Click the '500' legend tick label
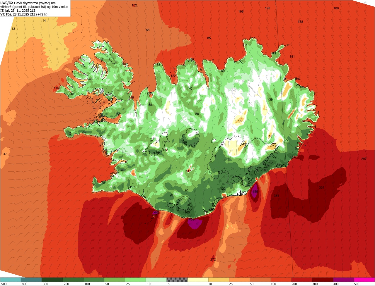This screenshot has width=375, height=286. (x=356, y=284)
